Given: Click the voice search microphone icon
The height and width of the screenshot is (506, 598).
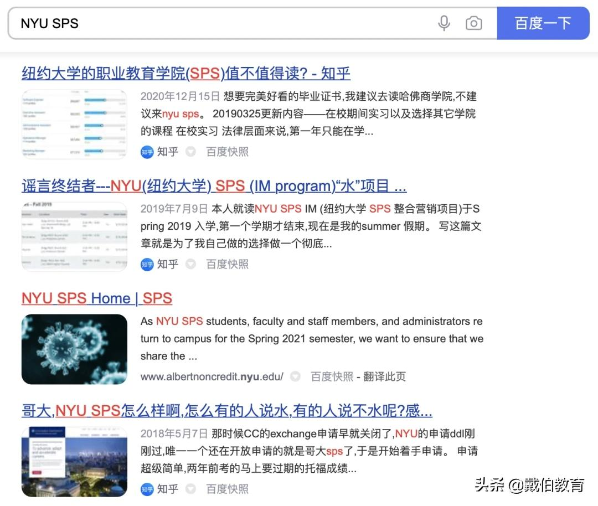Looking at the screenshot, I should 445,23.
